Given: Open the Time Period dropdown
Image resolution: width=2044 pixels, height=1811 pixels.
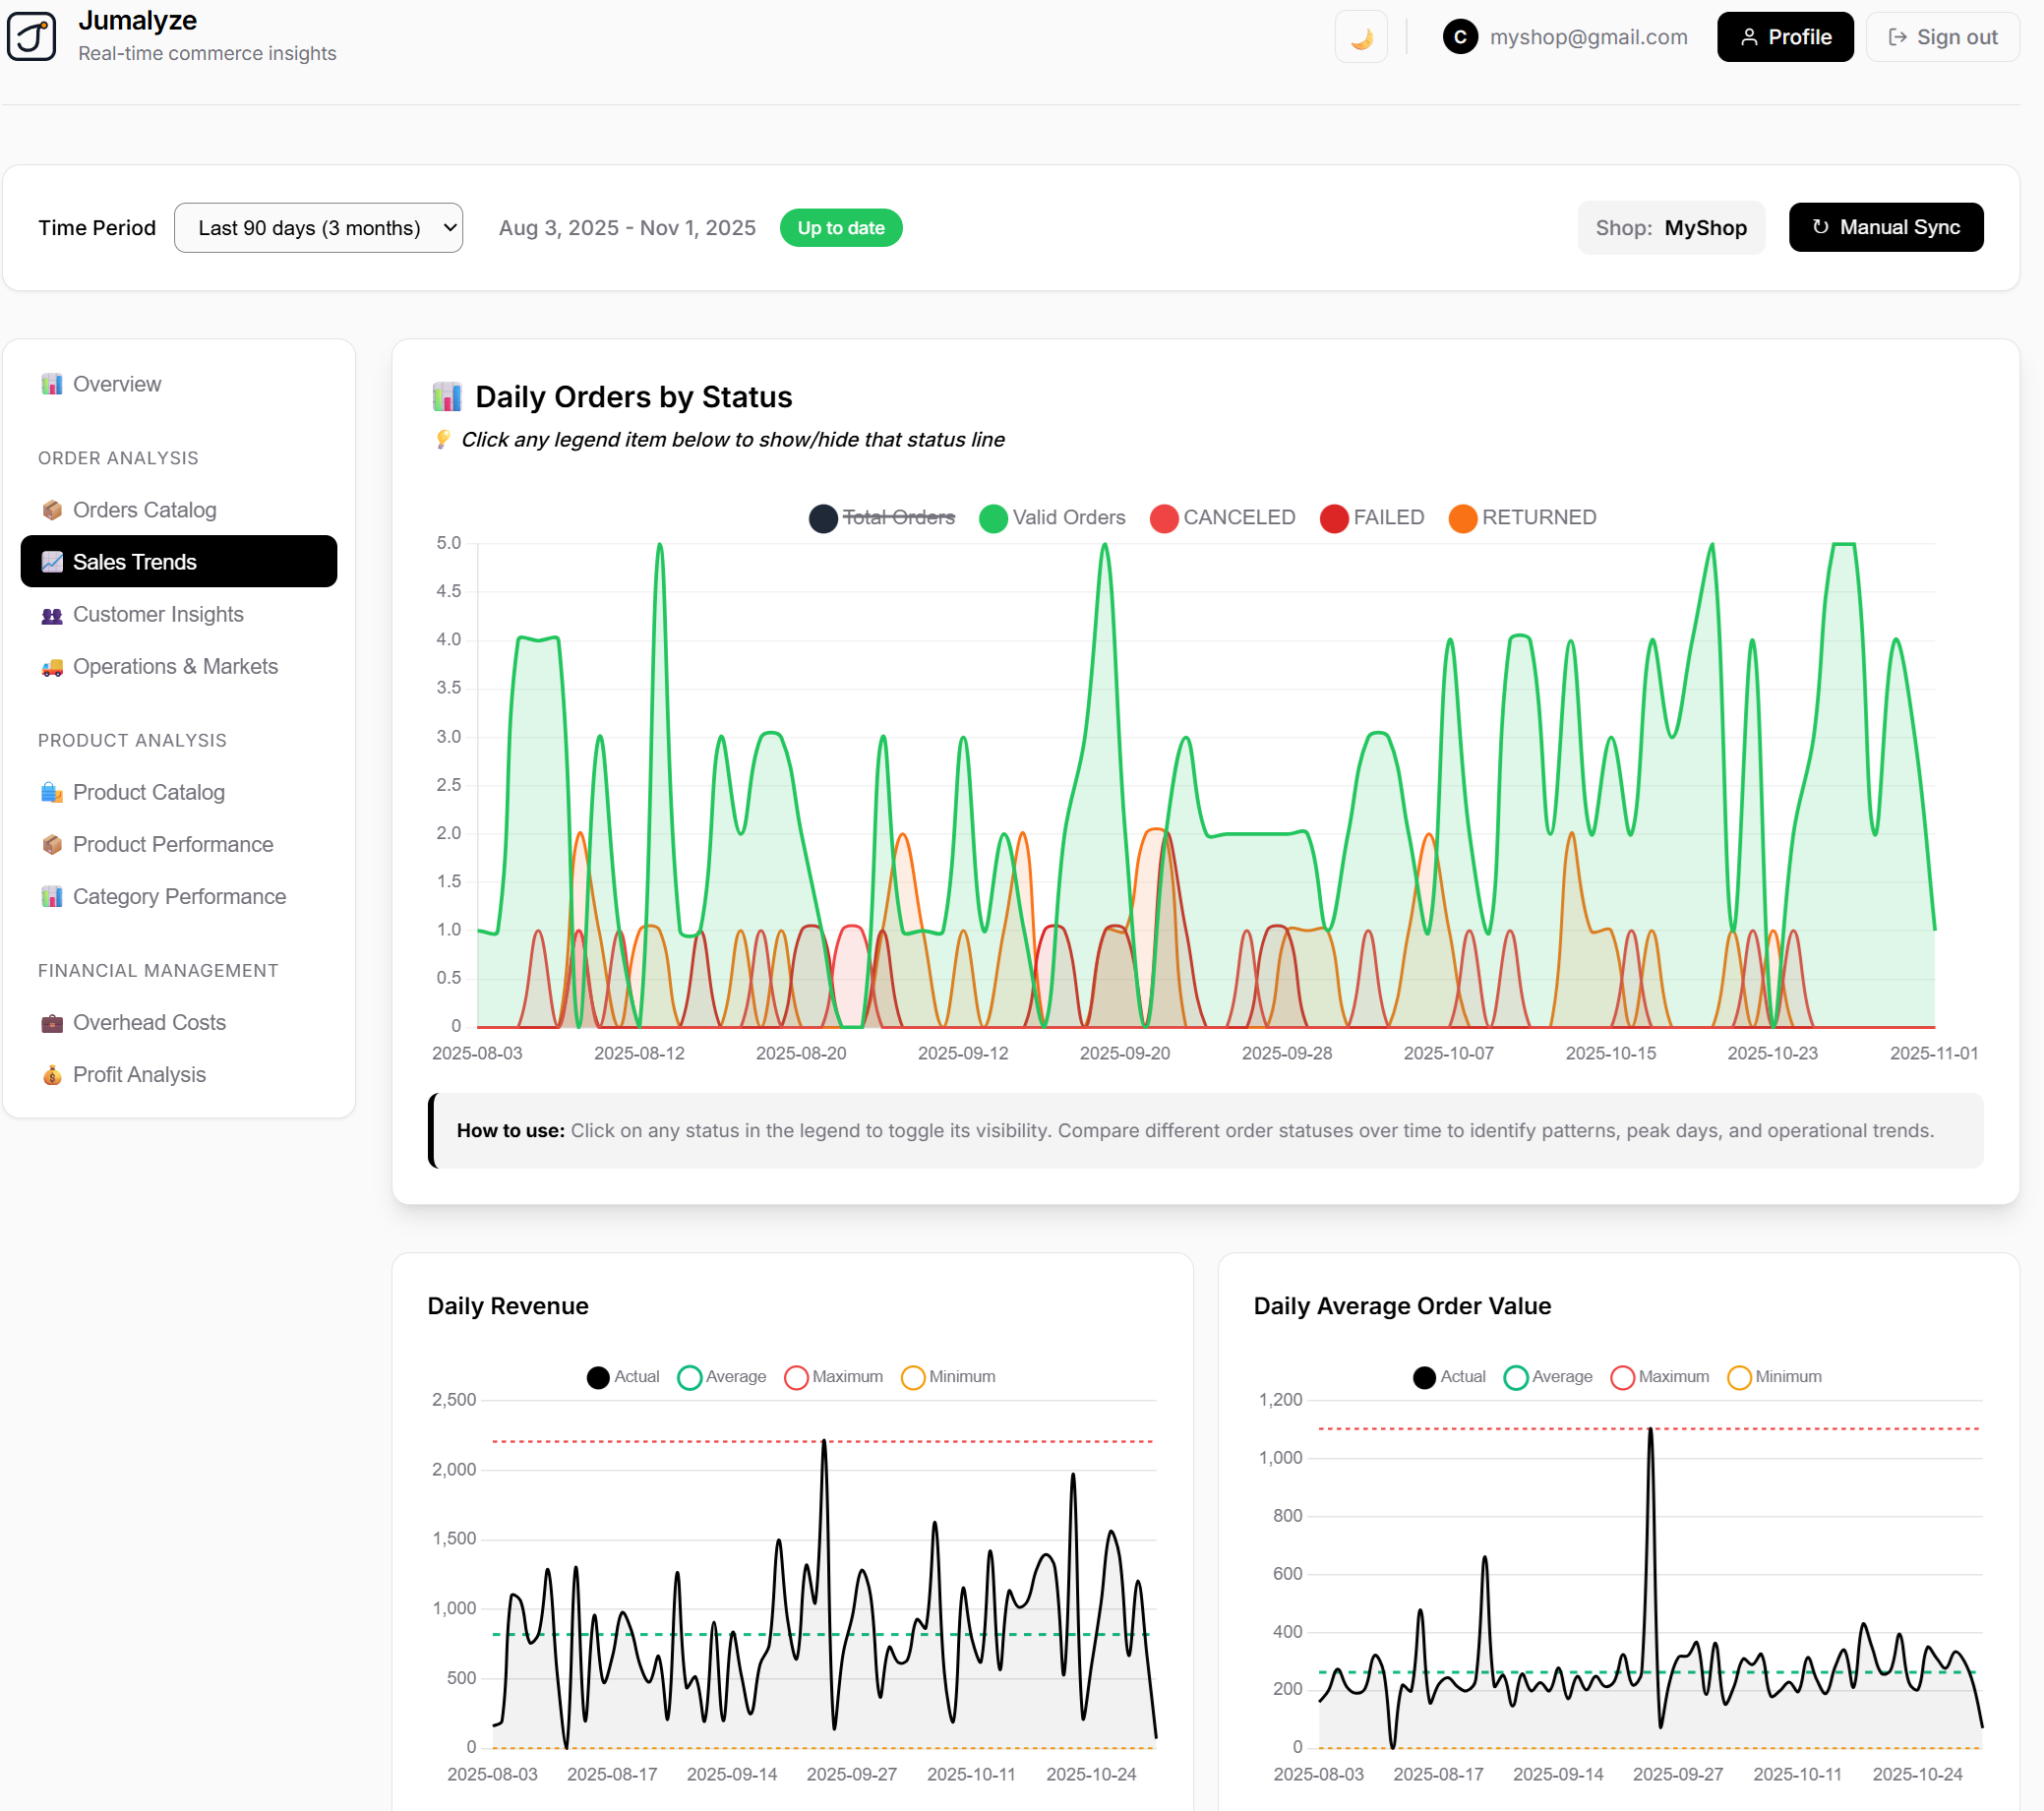Looking at the screenshot, I should coord(318,227).
